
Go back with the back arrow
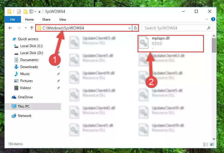click(x=10, y=28)
